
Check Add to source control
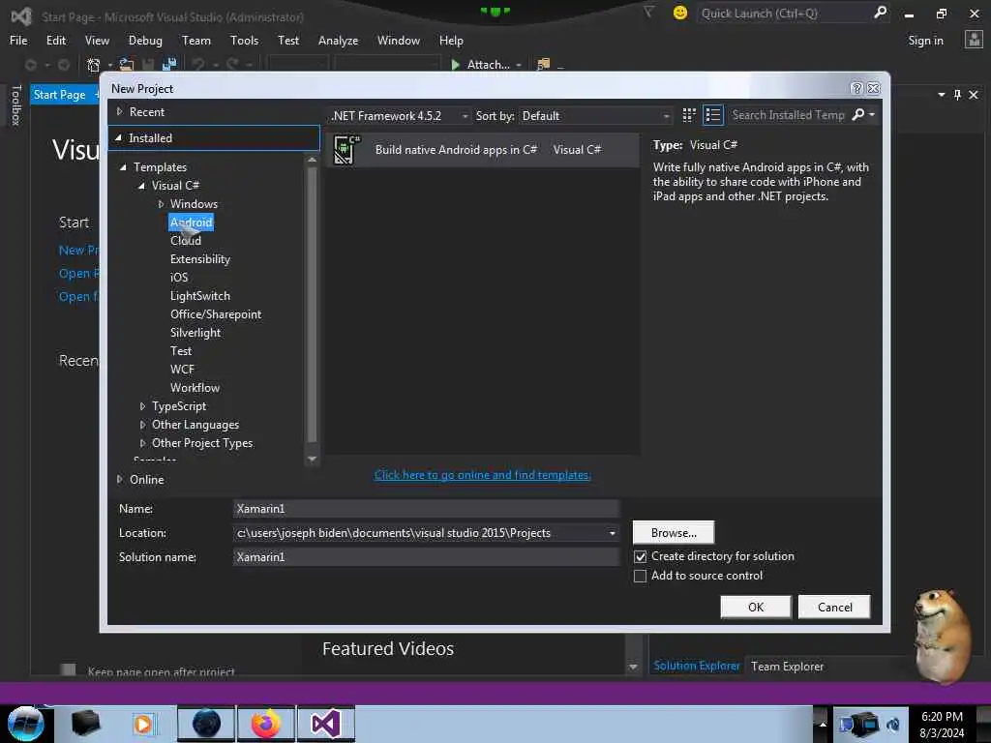click(x=641, y=577)
